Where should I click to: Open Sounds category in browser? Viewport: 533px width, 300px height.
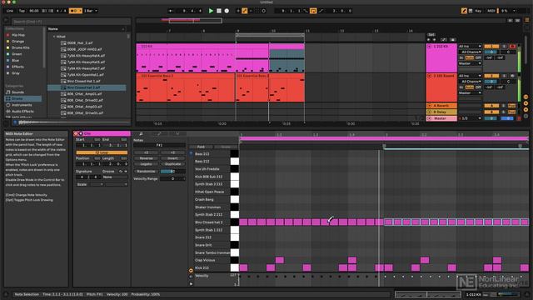pyautogui.click(x=17, y=92)
